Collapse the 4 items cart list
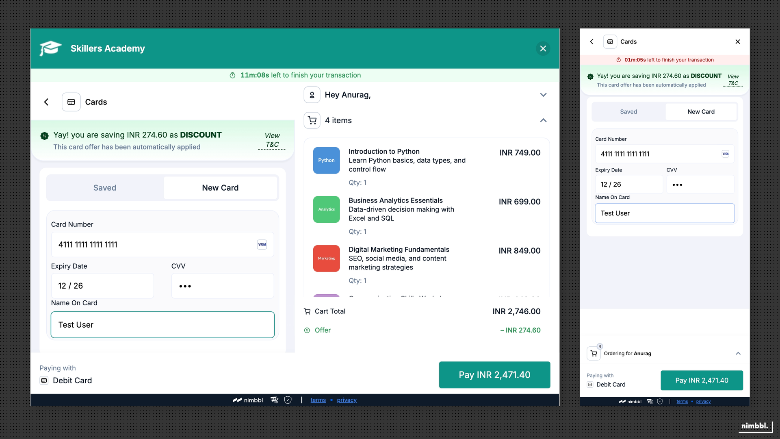 (543, 120)
